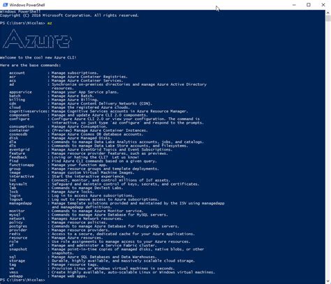Click the 'configure' command name
Viewport: 331px width, 284px height.
pos(20,119)
